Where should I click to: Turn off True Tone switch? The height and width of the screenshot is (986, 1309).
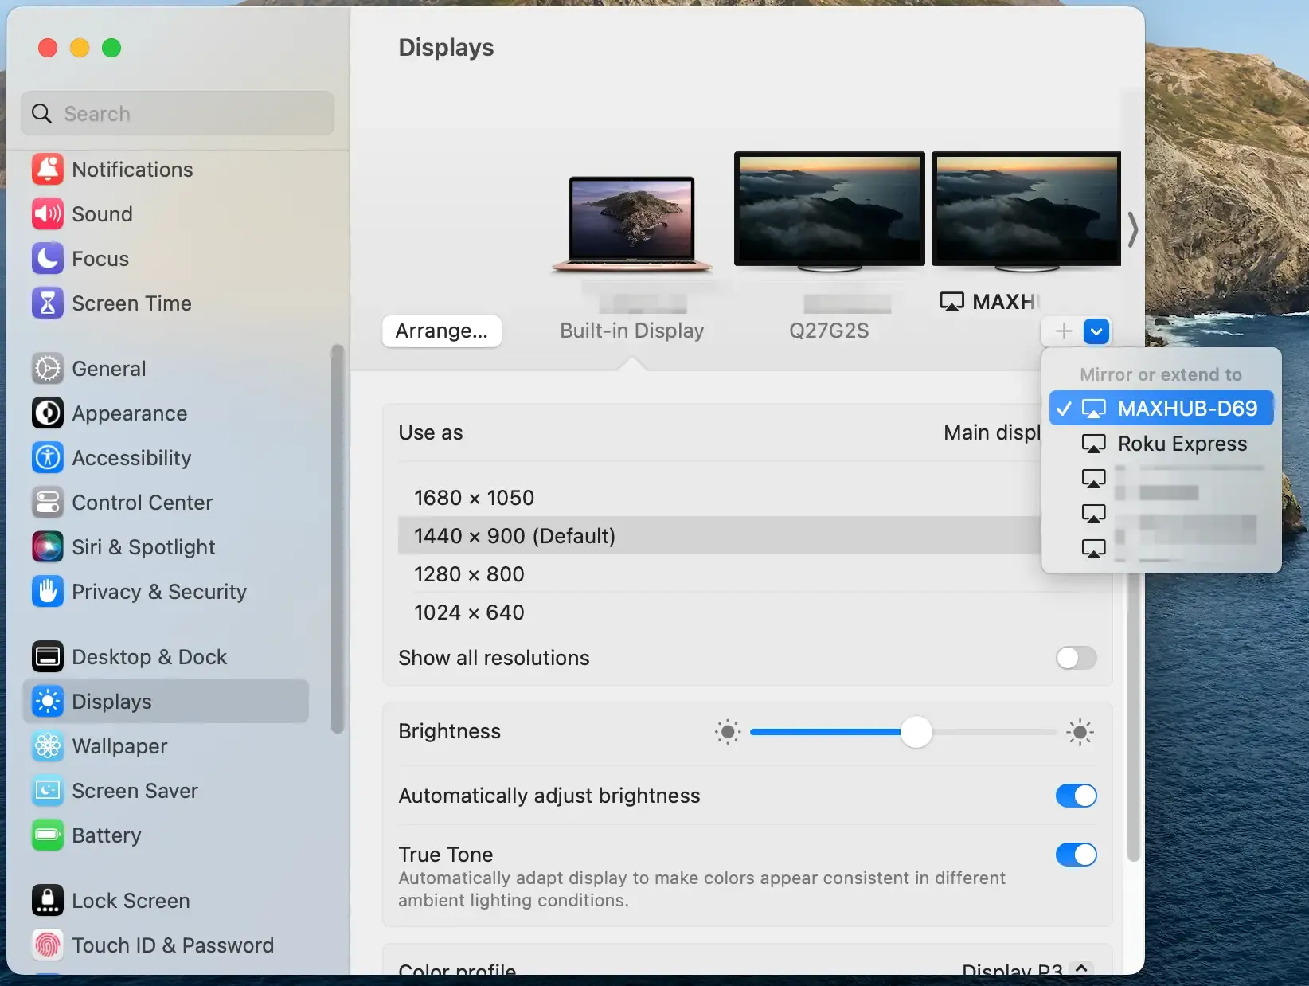(x=1076, y=855)
